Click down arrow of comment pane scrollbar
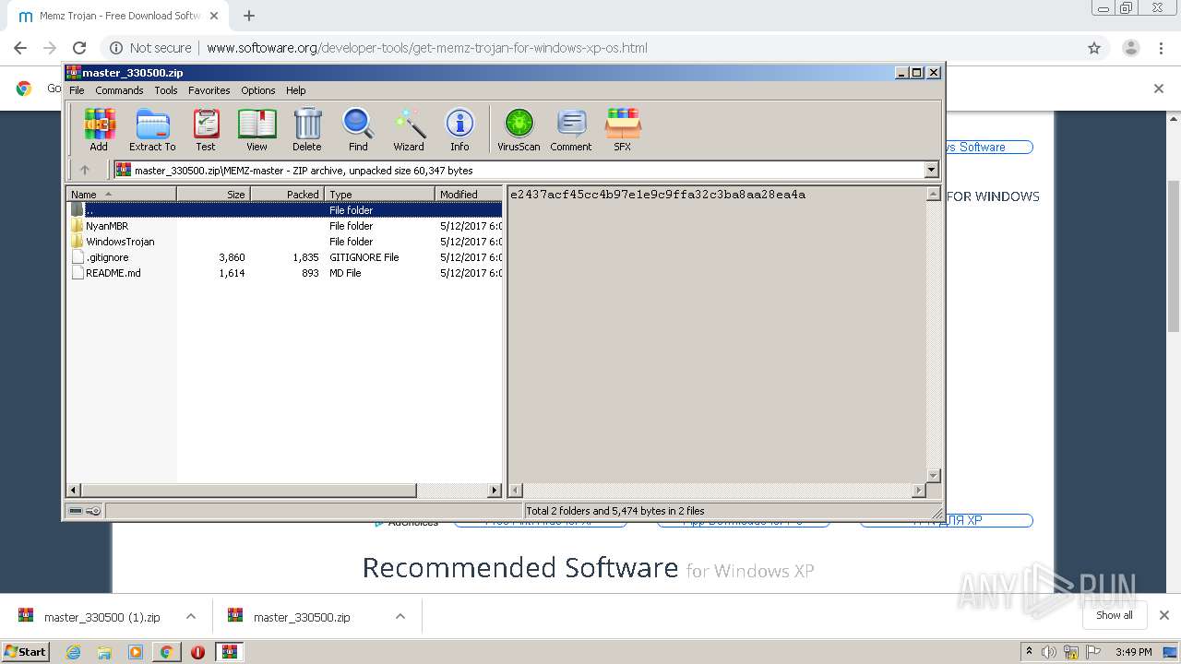The image size is (1181, 664). pyautogui.click(x=933, y=476)
